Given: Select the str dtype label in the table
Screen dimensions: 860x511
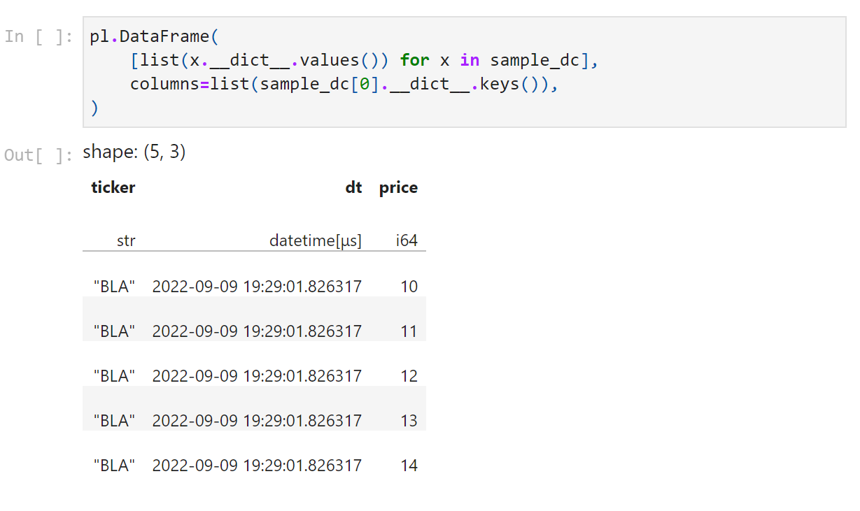Looking at the screenshot, I should (126, 240).
